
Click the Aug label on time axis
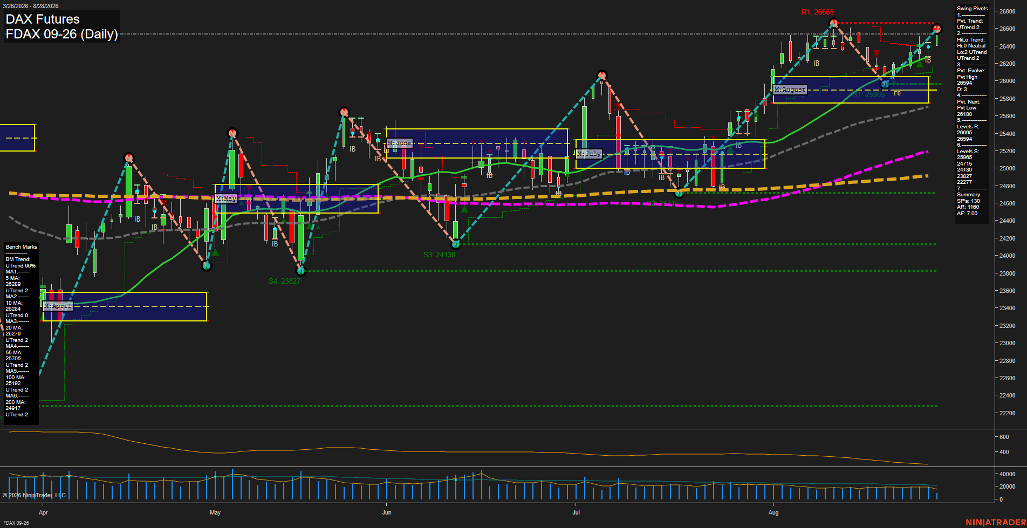pos(773,512)
